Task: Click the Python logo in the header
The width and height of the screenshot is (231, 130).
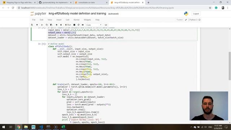Action: (186, 14)
